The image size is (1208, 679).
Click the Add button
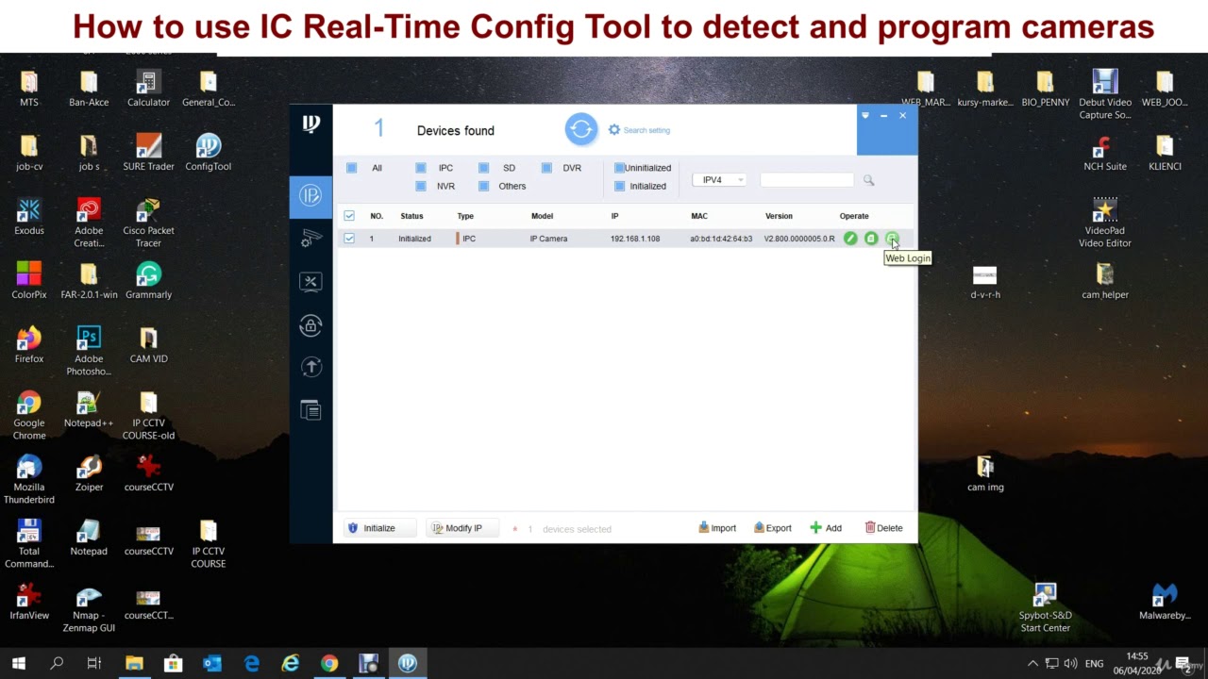click(826, 528)
